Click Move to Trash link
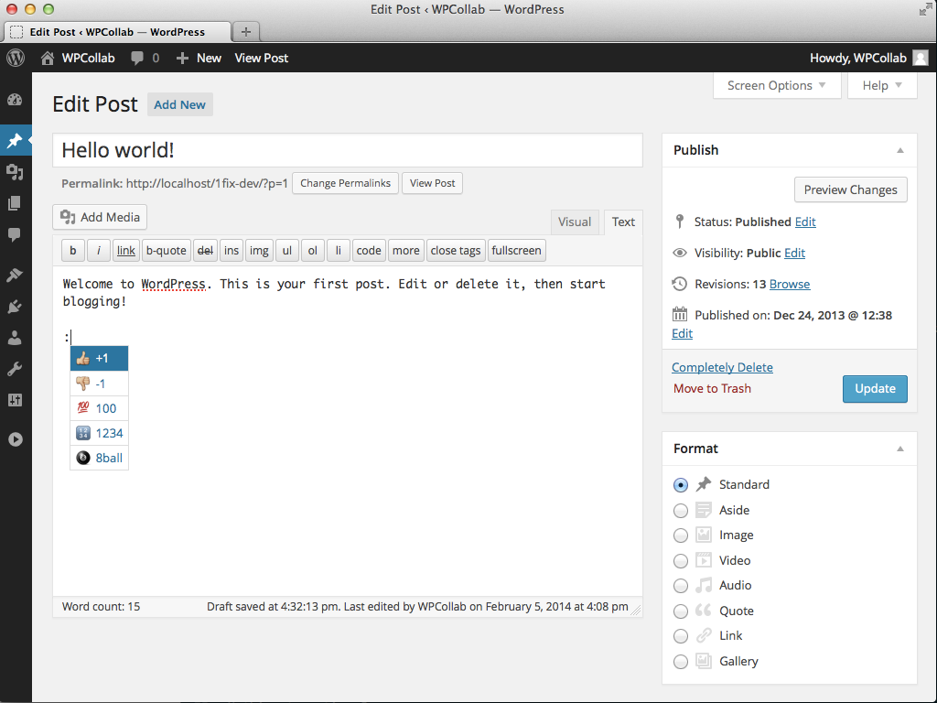This screenshot has height=703, width=937. (712, 388)
